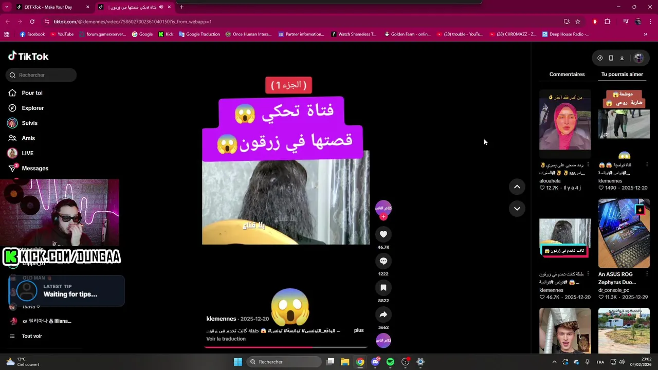Open video creator avatar beside video
The height and width of the screenshot is (370, 658).
383,208
